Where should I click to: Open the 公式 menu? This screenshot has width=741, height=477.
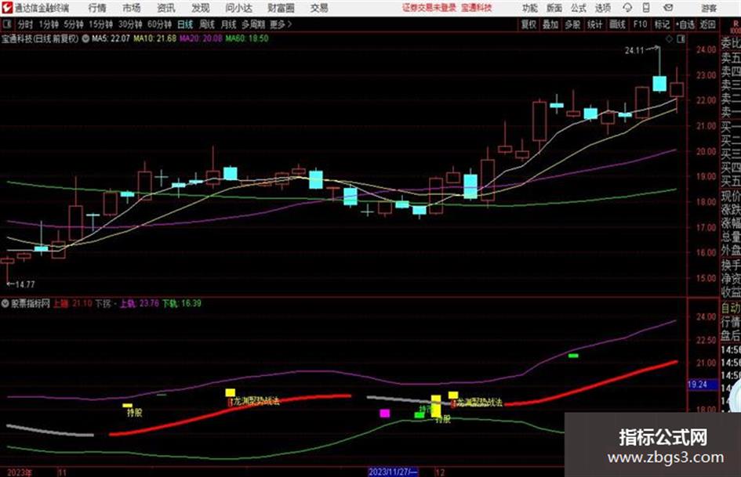tap(579, 8)
